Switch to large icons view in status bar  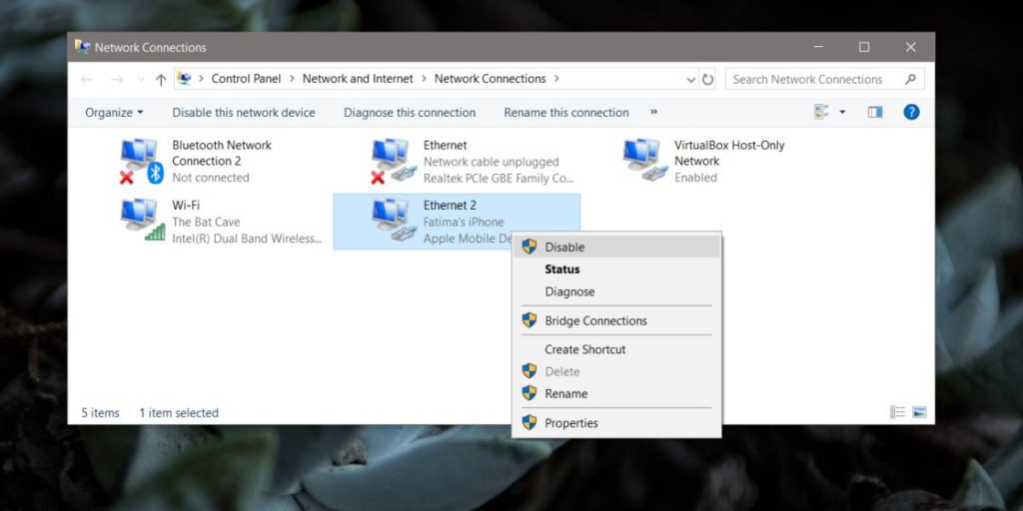tap(919, 412)
